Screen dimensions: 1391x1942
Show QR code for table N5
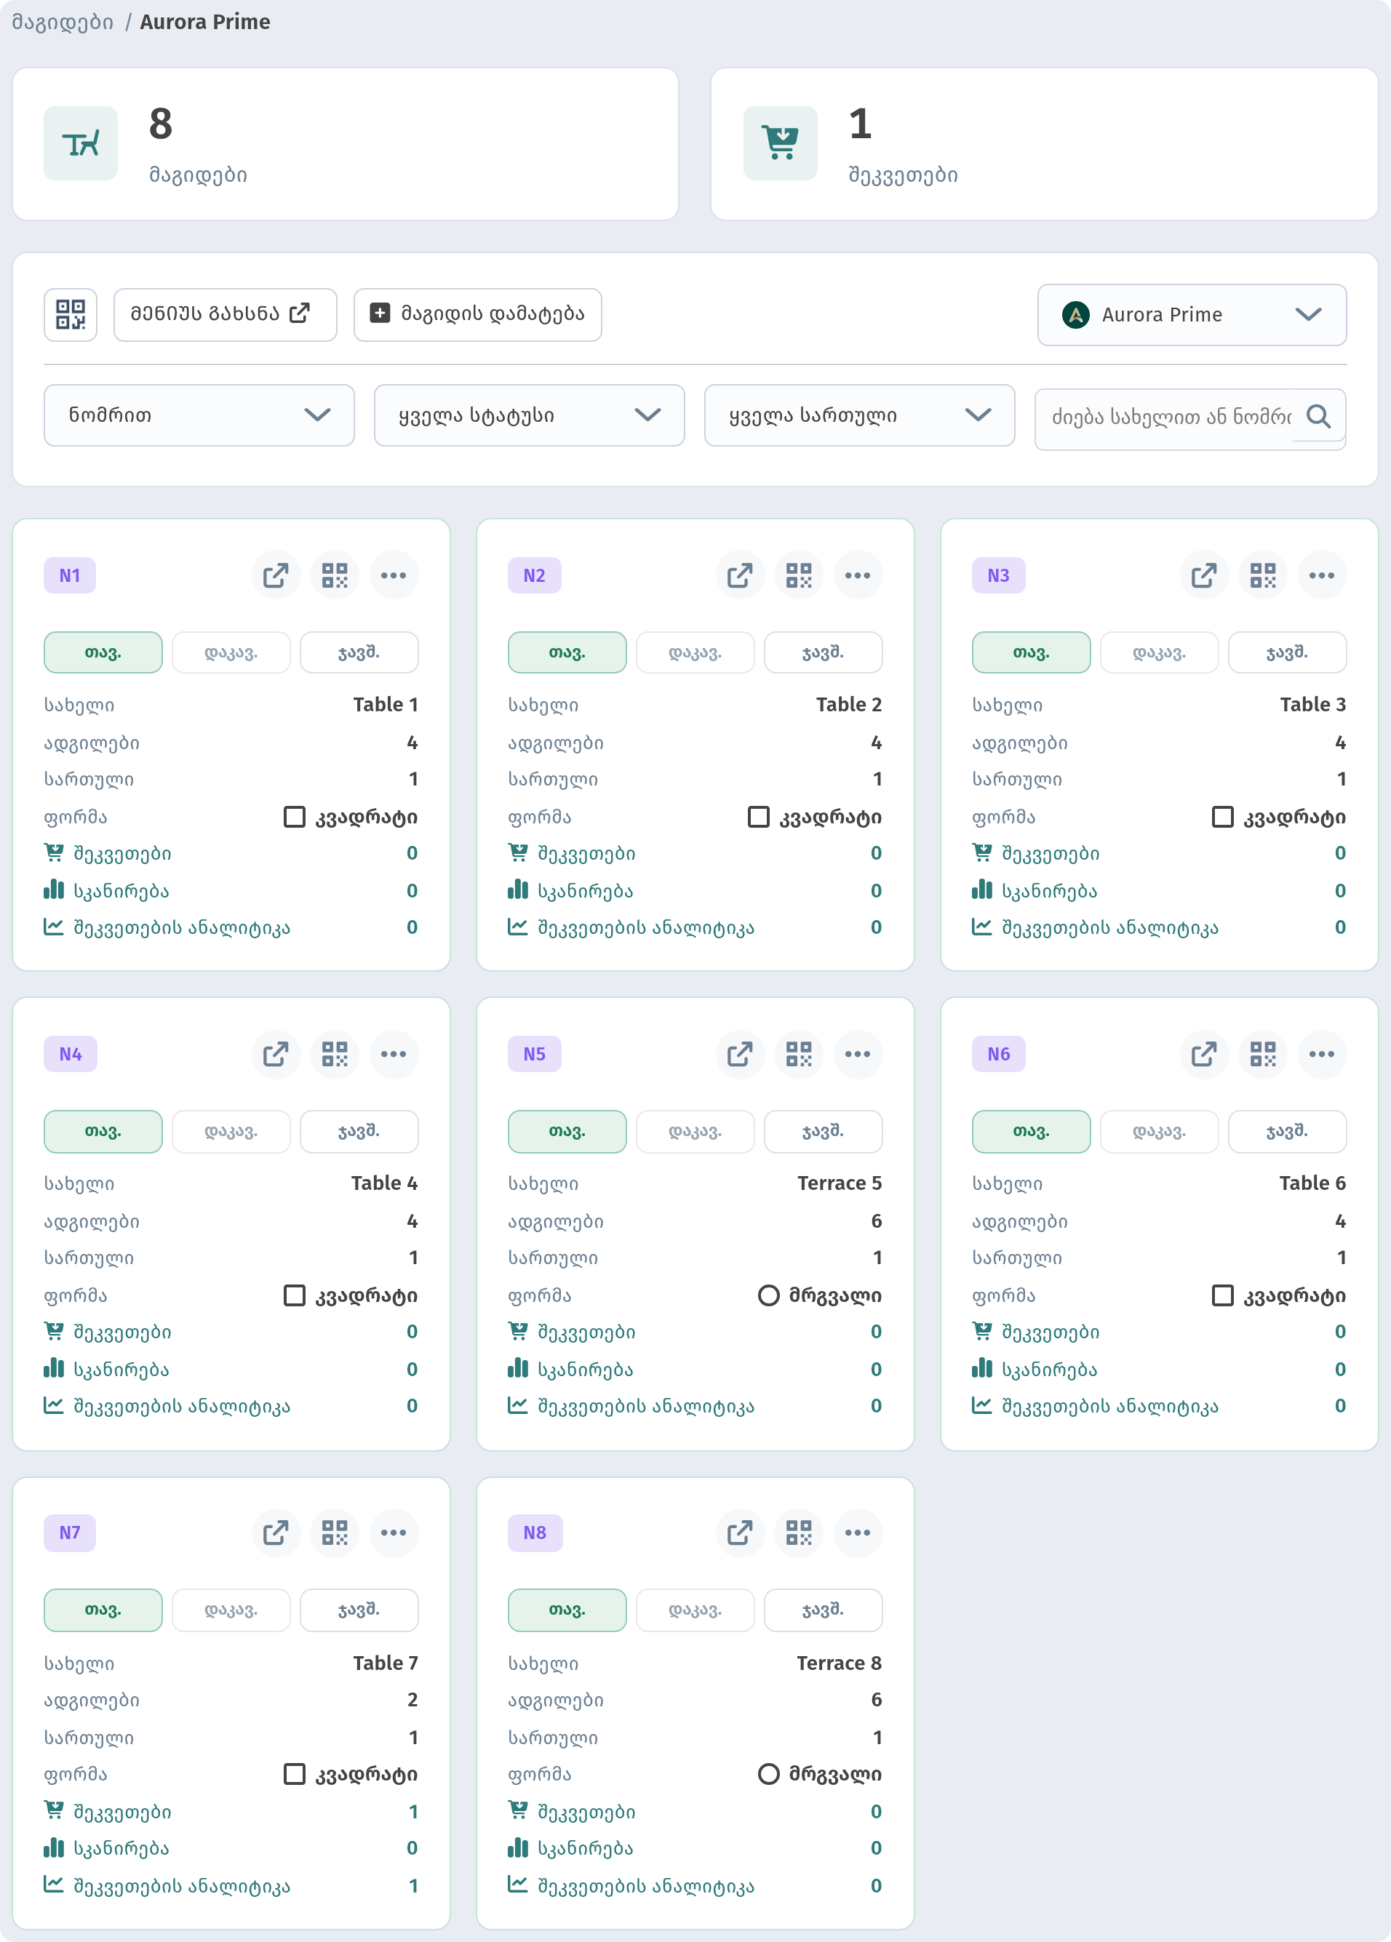click(799, 1054)
